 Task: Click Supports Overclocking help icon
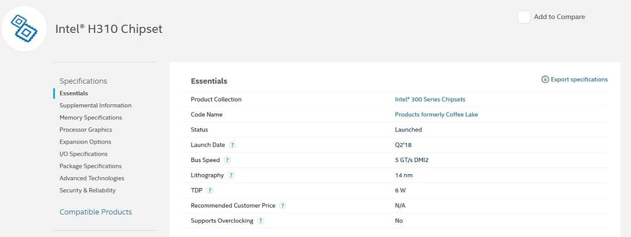click(261, 221)
